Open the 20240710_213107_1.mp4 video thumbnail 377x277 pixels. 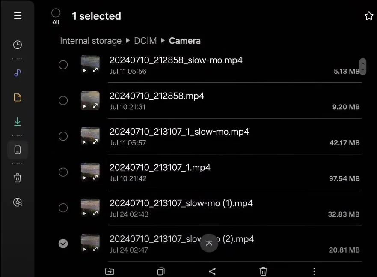90,172
